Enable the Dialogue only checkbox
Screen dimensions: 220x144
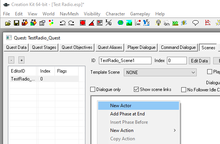[x=93, y=89]
